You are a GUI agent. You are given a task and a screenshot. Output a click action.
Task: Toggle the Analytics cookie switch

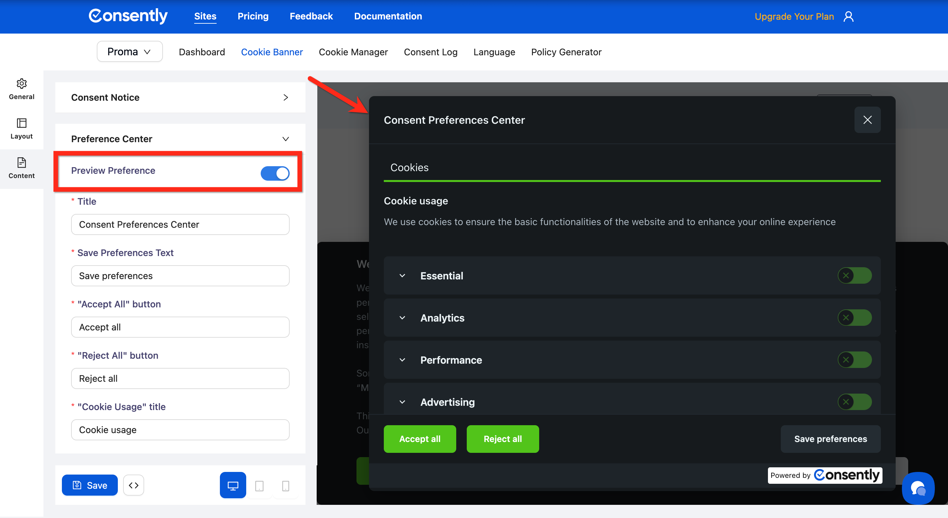(x=854, y=318)
